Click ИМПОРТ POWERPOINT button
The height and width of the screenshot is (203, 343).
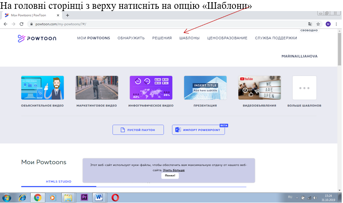[198, 130]
